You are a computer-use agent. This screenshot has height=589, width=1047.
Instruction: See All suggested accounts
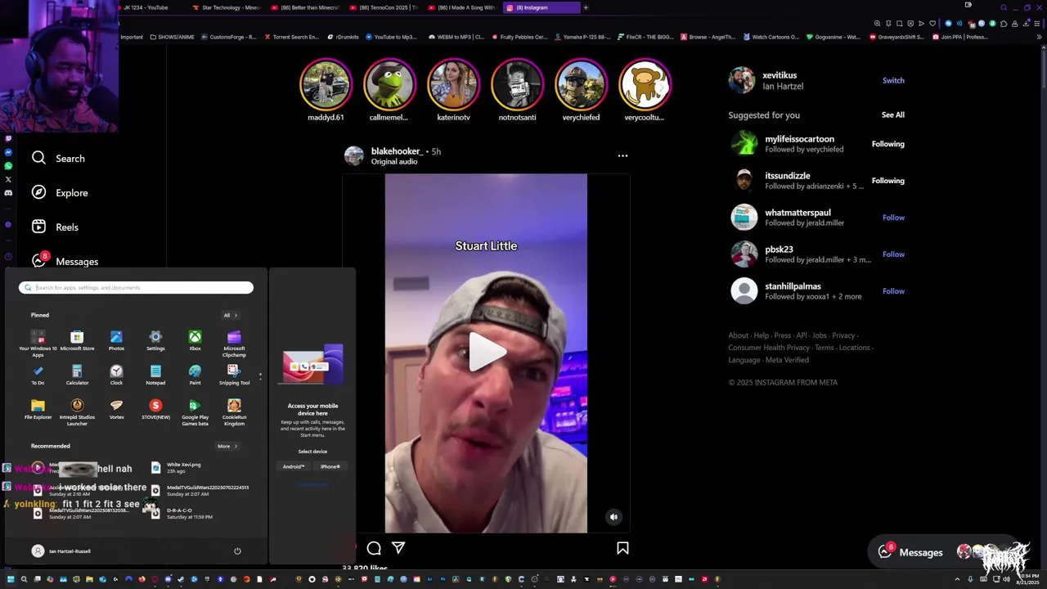(x=893, y=115)
